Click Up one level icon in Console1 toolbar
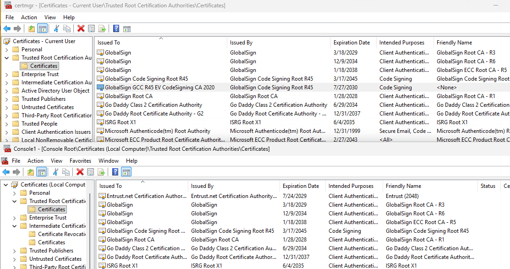The image size is (510, 269). 31,172
